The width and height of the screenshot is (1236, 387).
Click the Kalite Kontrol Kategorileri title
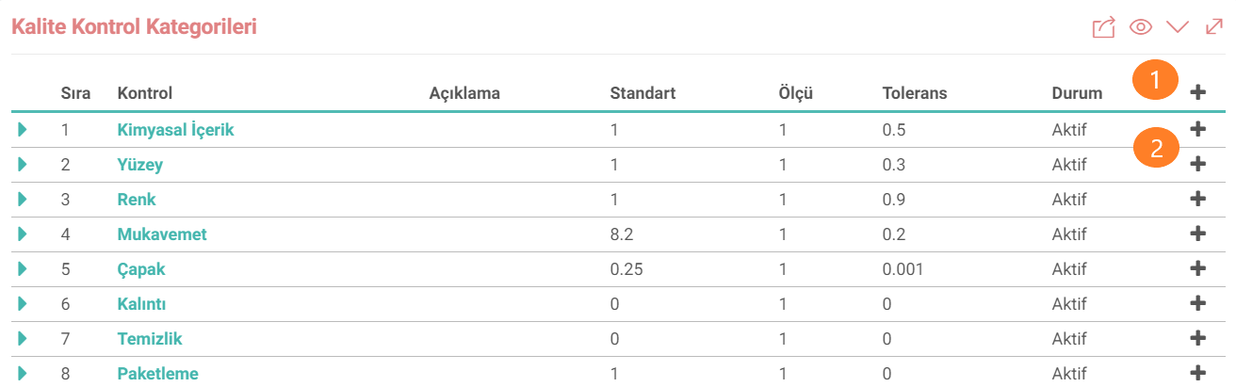tap(134, 27)
